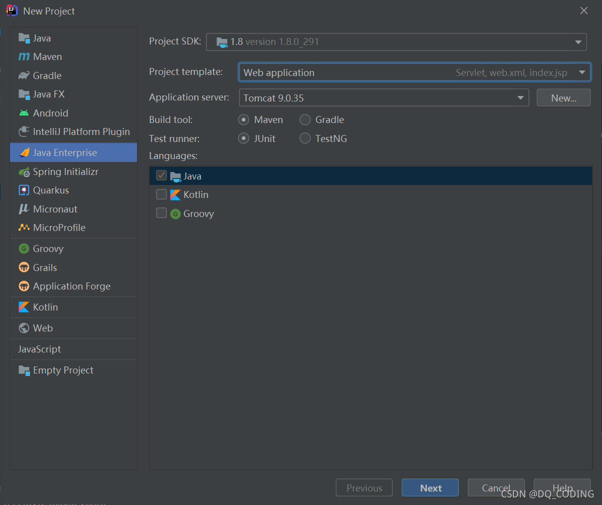This screenshot has height=505, width=602.
Task: Click the Spring Initializr leaf icon
Action: point(24,172)
